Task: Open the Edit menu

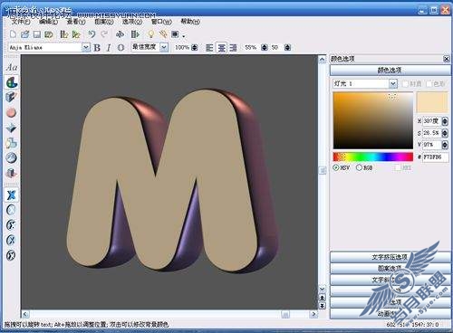Action: pyautogui.click(x=48, y=22)
